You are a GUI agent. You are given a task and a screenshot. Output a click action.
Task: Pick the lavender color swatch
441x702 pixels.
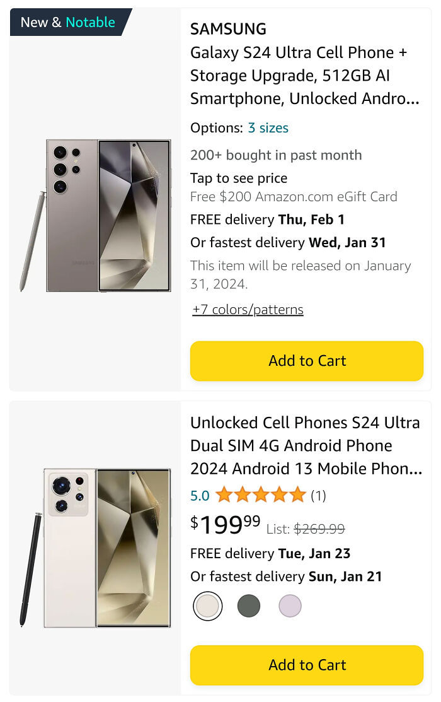(x=289, y=605)
